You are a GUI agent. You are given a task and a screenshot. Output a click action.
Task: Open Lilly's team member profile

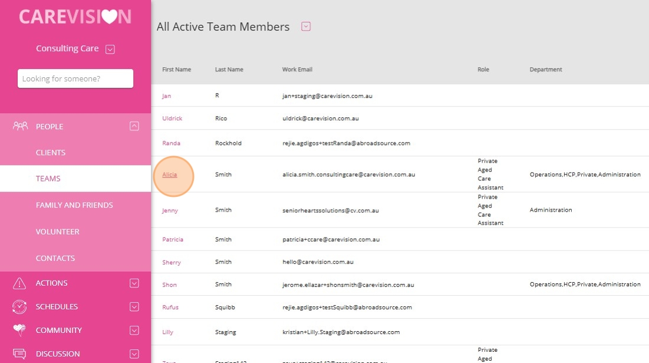click(x=167, y=332)
